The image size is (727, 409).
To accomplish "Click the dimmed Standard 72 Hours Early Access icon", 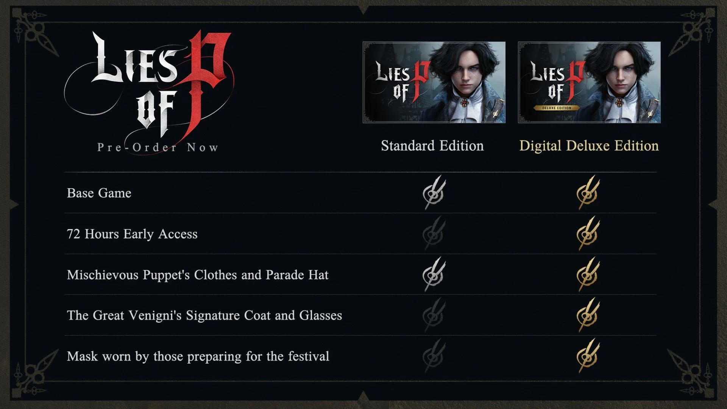I will pyautogui.click(x=434, y=234).
